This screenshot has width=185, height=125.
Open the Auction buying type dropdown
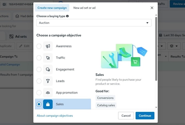click(94, 23)
